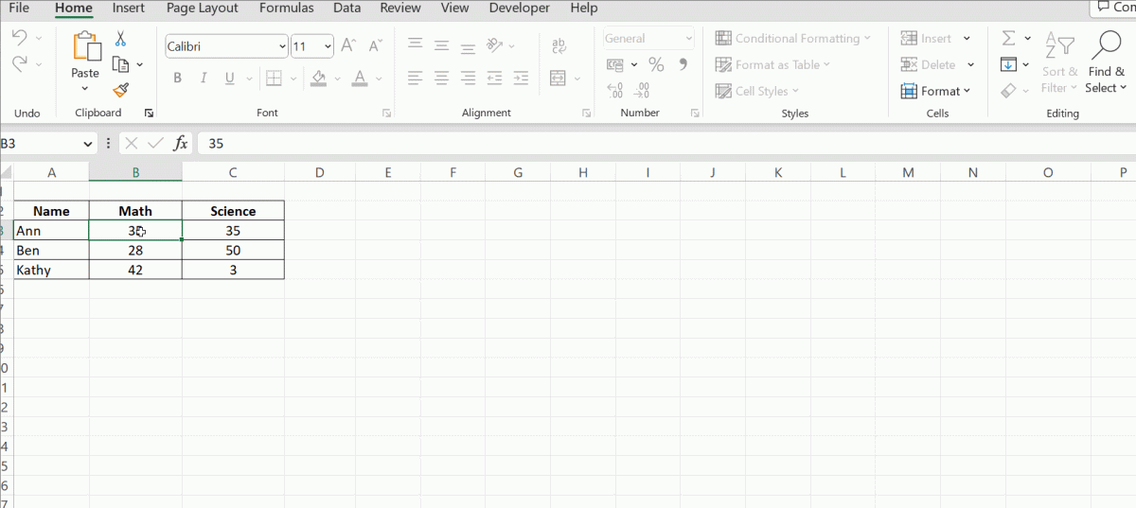Open the Find & Select menu
This screenshot has height=508, width=1136.
pos(1106,61)
